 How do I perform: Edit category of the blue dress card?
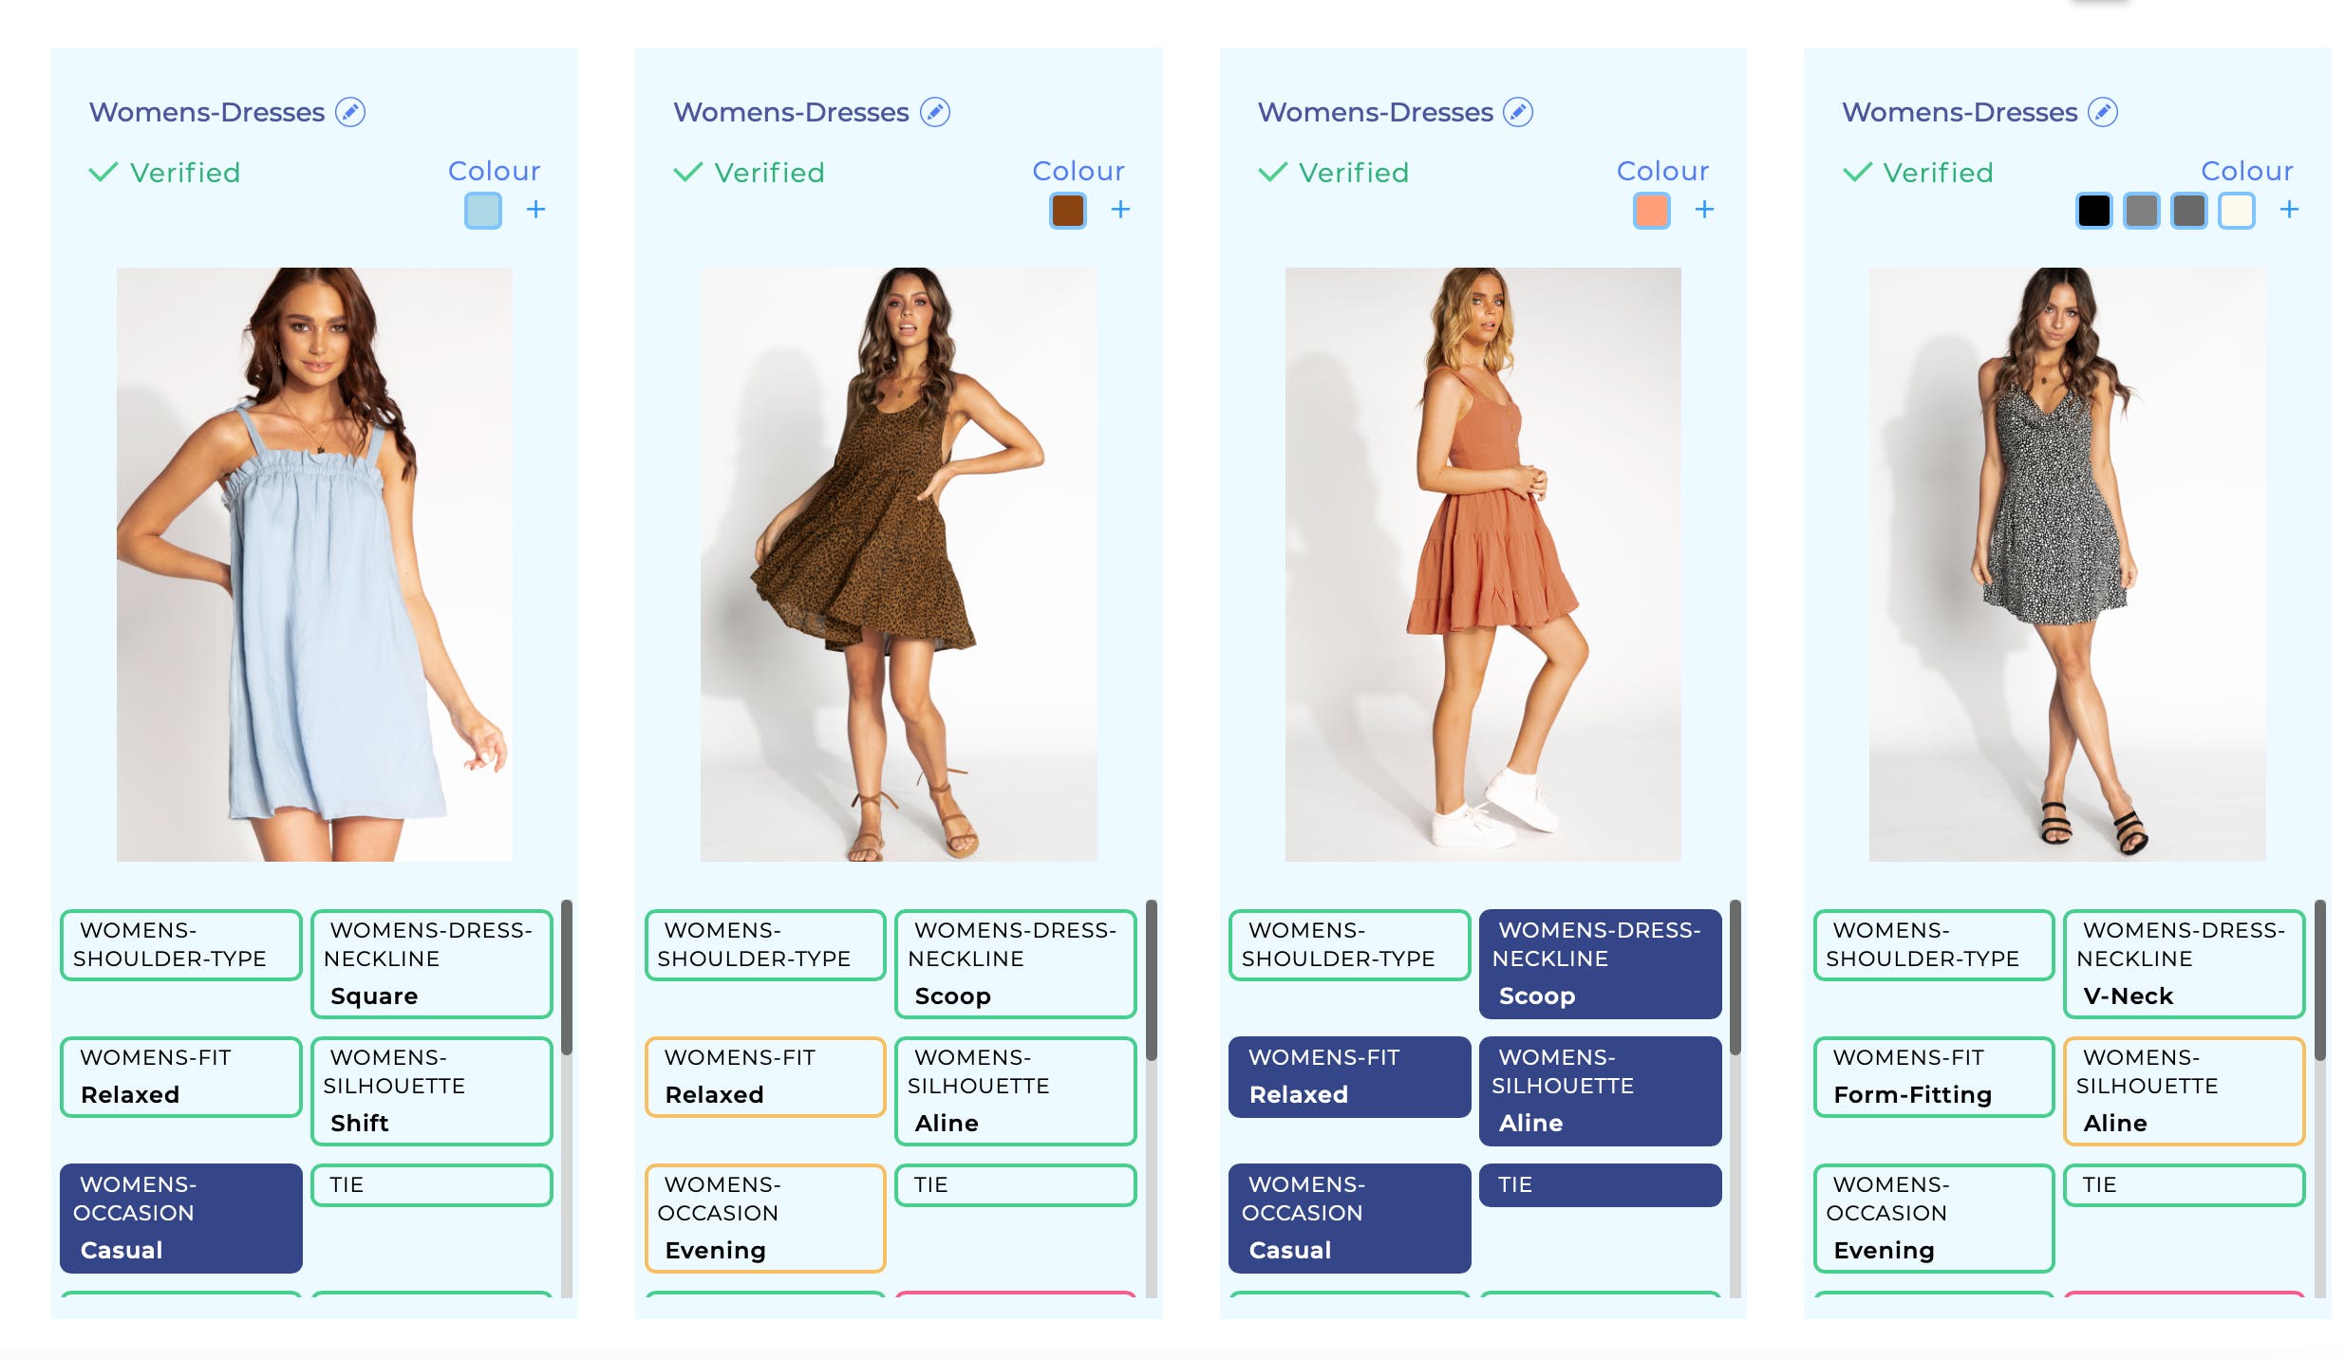(x=350, y=112)
